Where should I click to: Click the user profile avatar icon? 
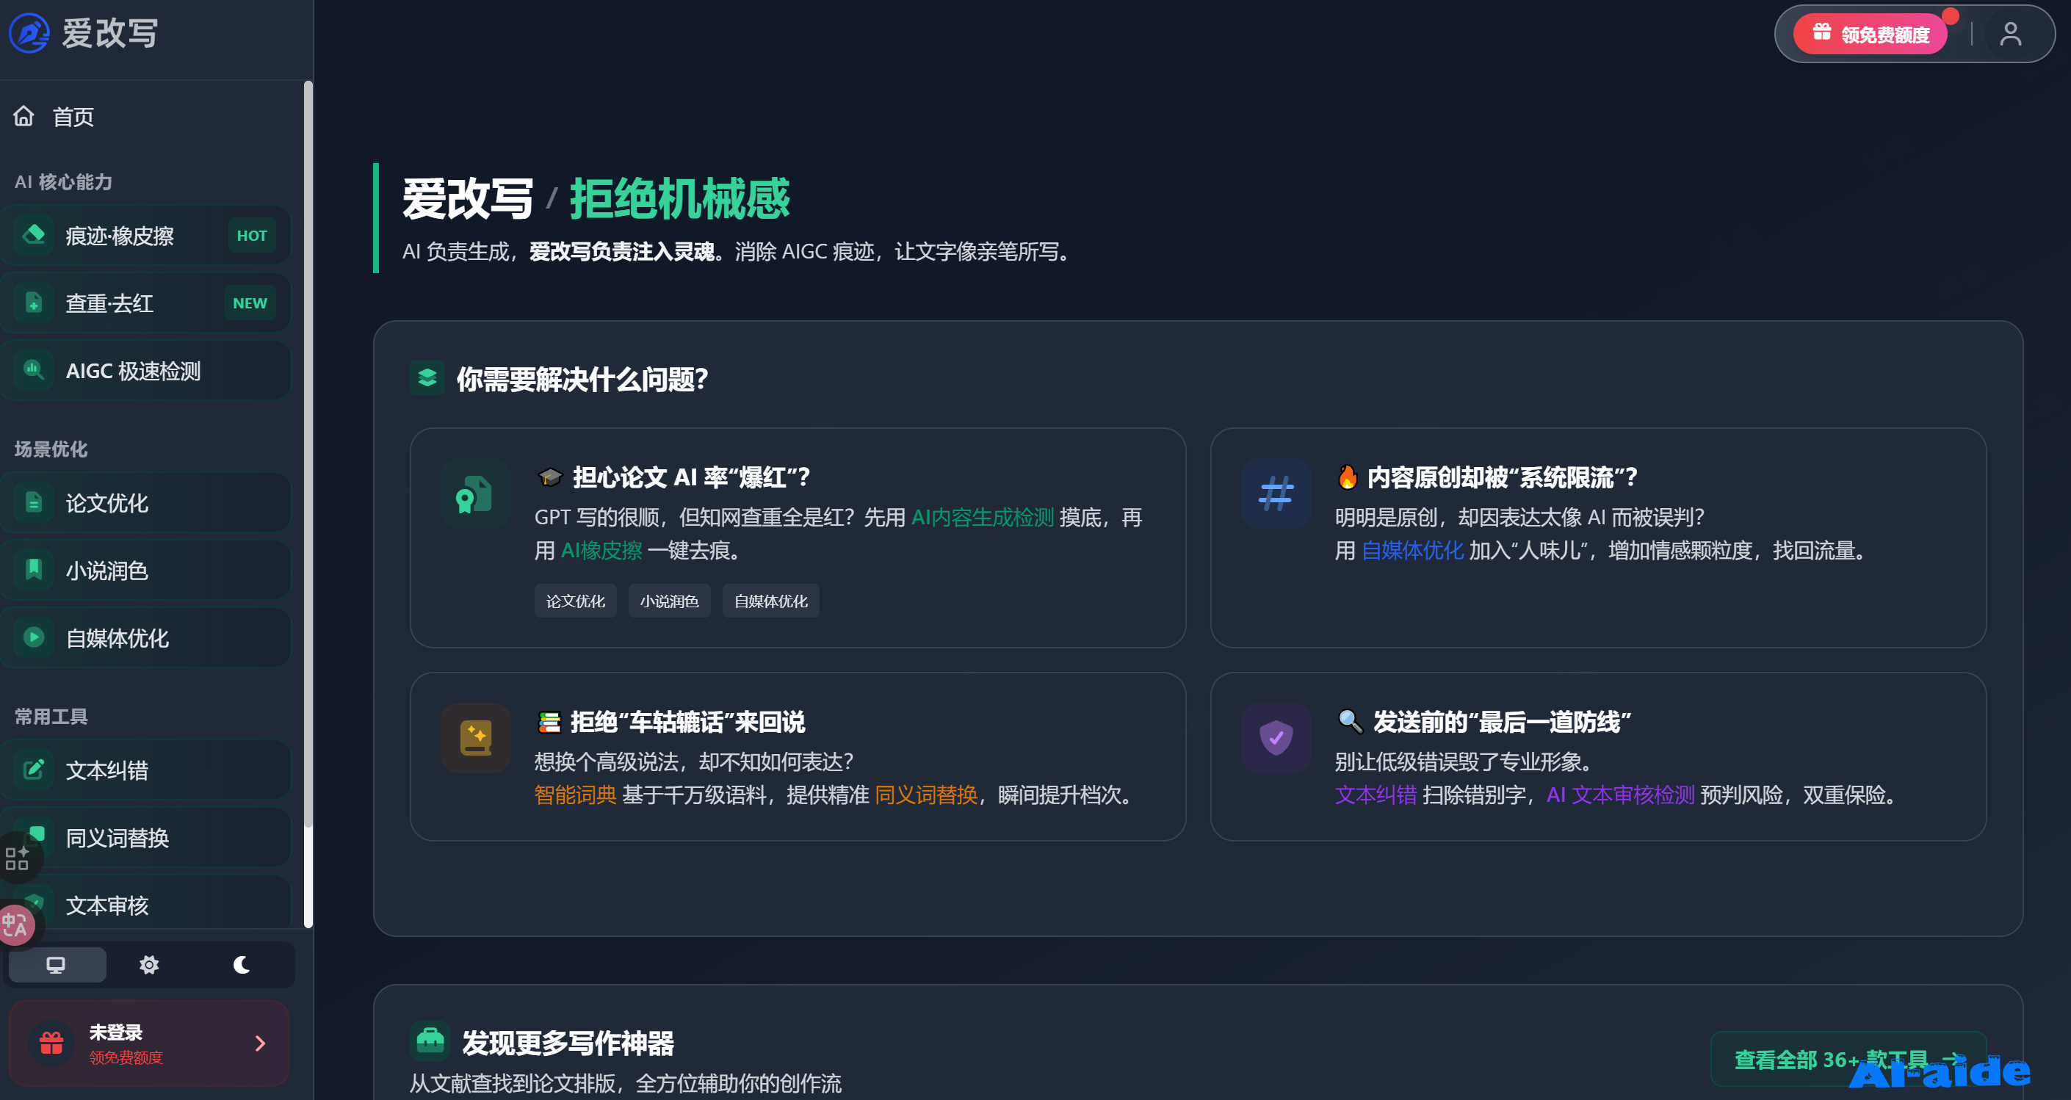(x=2010, y=35)
